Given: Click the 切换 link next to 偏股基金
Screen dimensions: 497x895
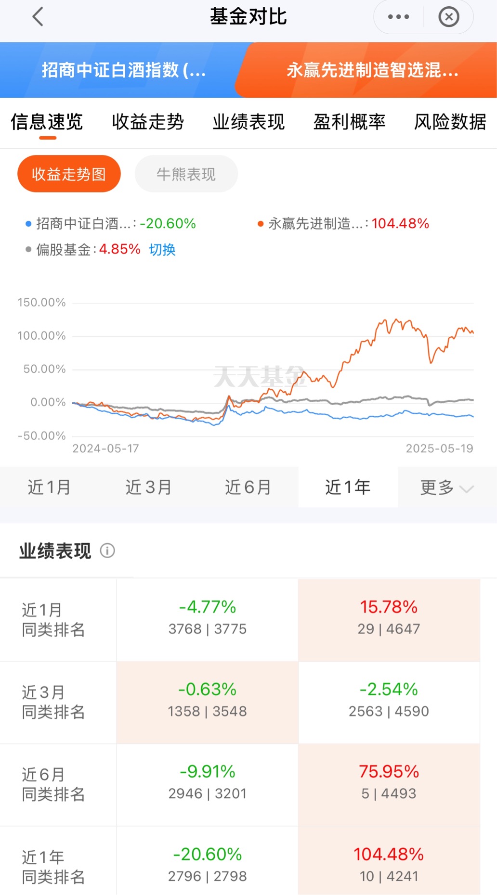Looking at the screenshot, I should click(162, 249).
